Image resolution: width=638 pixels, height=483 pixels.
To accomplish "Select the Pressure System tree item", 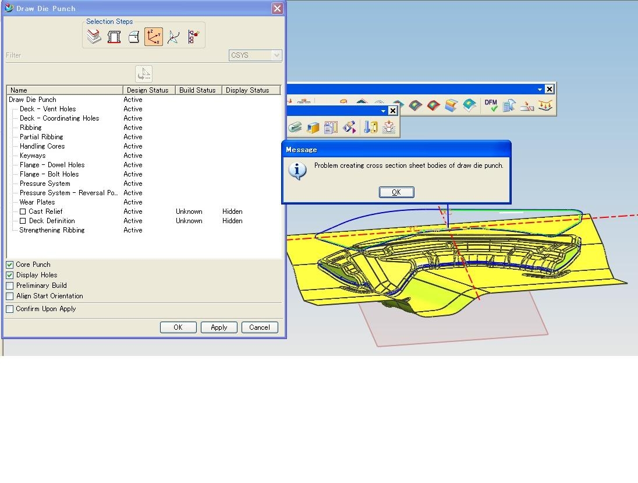I will pos(45,184).
